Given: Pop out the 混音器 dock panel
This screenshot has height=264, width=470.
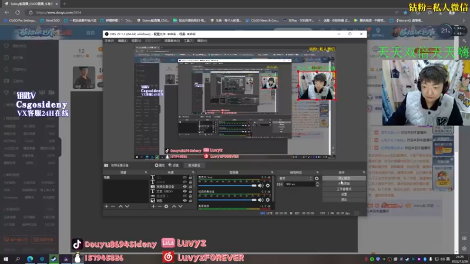Looking at the screenshot, I should coord(272,172).
